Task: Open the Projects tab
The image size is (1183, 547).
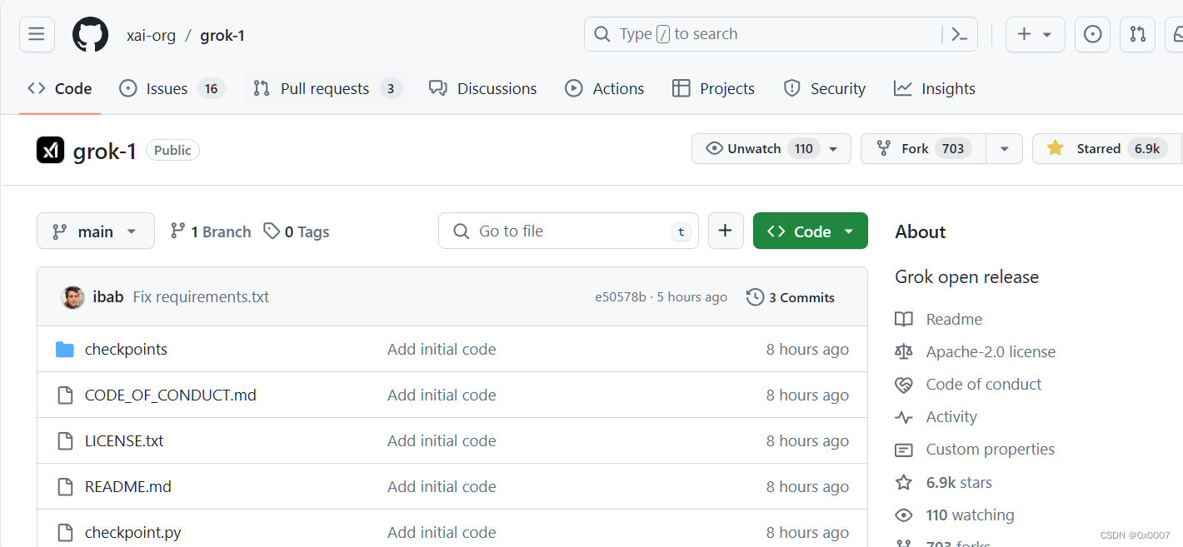Action: tap(714, 88)
